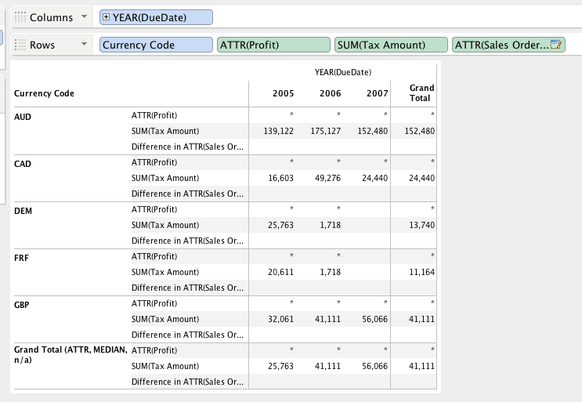
Task: Click the AUD 2005 tax amount 139,122
Action: pyautogui.click(x=277, y=131)
